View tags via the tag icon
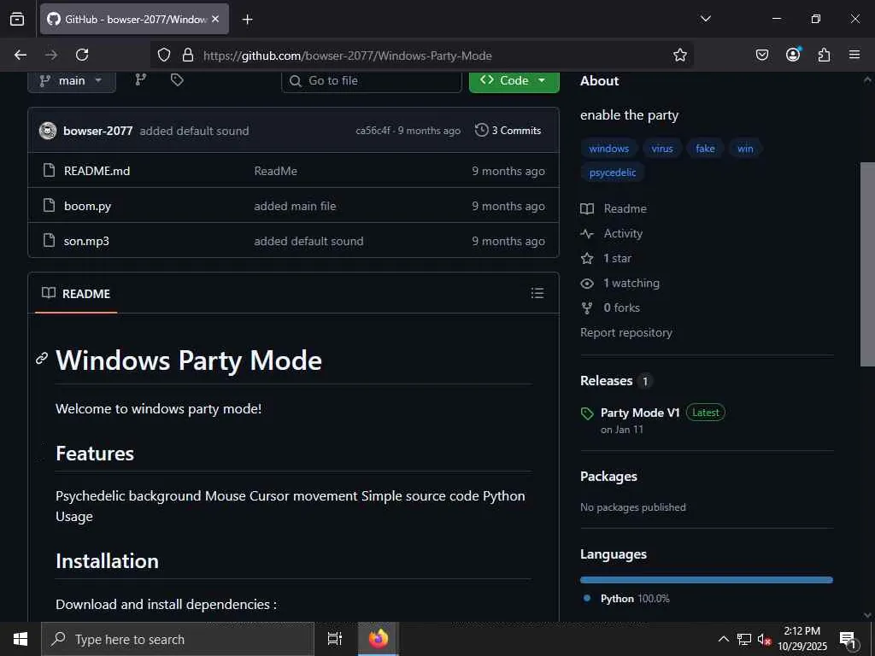Screen dimensions: 875x656 tap(177, 80)
